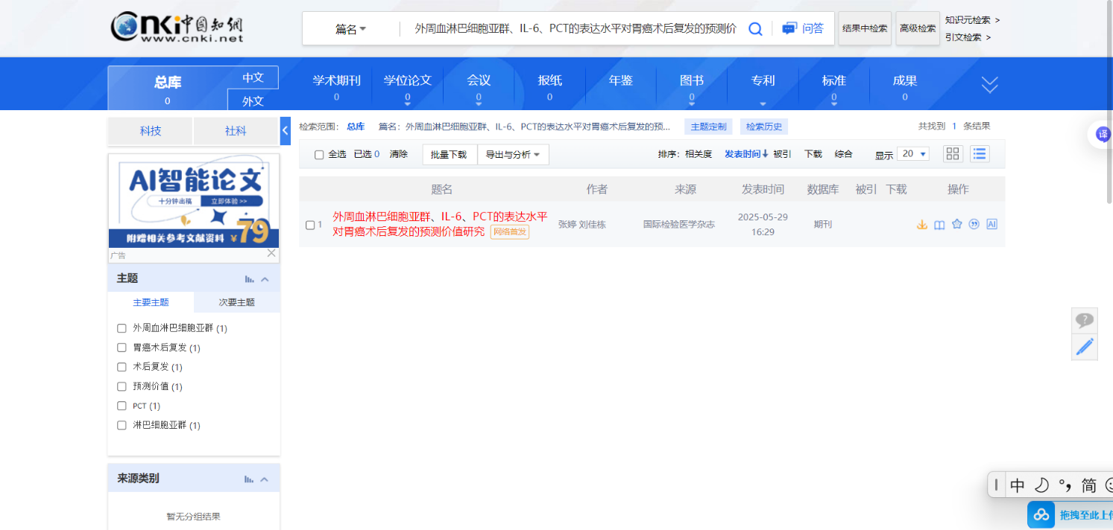This screenshot has height=530, width=1113.
Task: Click inside the search text field
Action: 574,29
